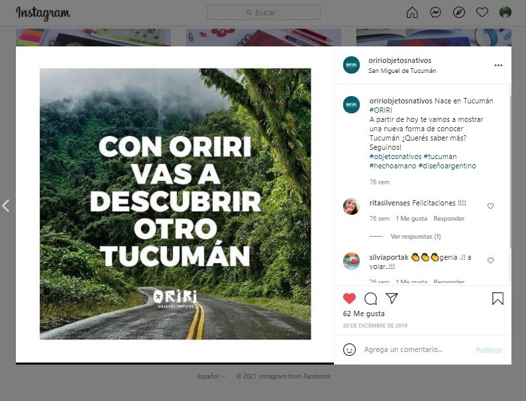Focus the Buscar search field
Viewport: 526px width, 401px height.
click(264, 13)
